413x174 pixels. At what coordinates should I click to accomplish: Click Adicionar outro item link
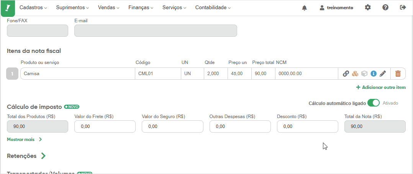click(x=381, y=87)
